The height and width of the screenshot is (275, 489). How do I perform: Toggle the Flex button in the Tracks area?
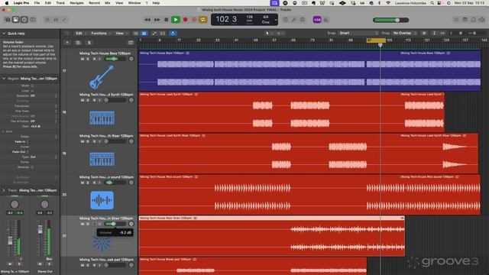163,33
